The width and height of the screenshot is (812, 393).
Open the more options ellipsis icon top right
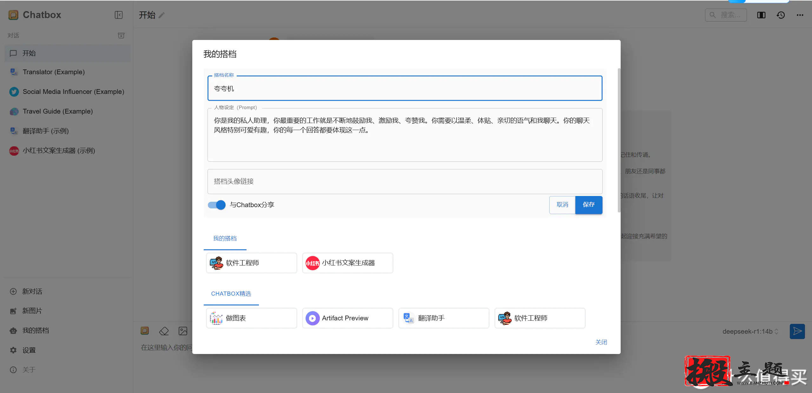coord(800,15)
